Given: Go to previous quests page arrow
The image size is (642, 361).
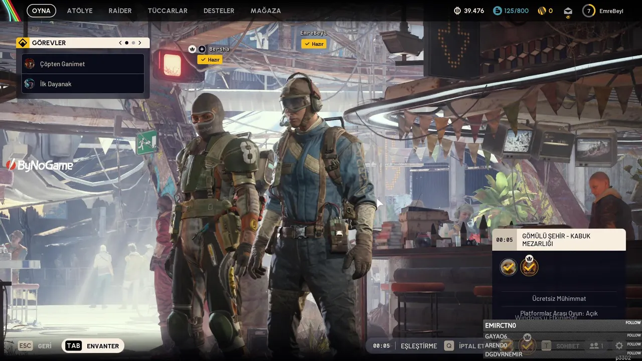Looking at the screenshot, I should pyautogui.click(x=120, y=43).
